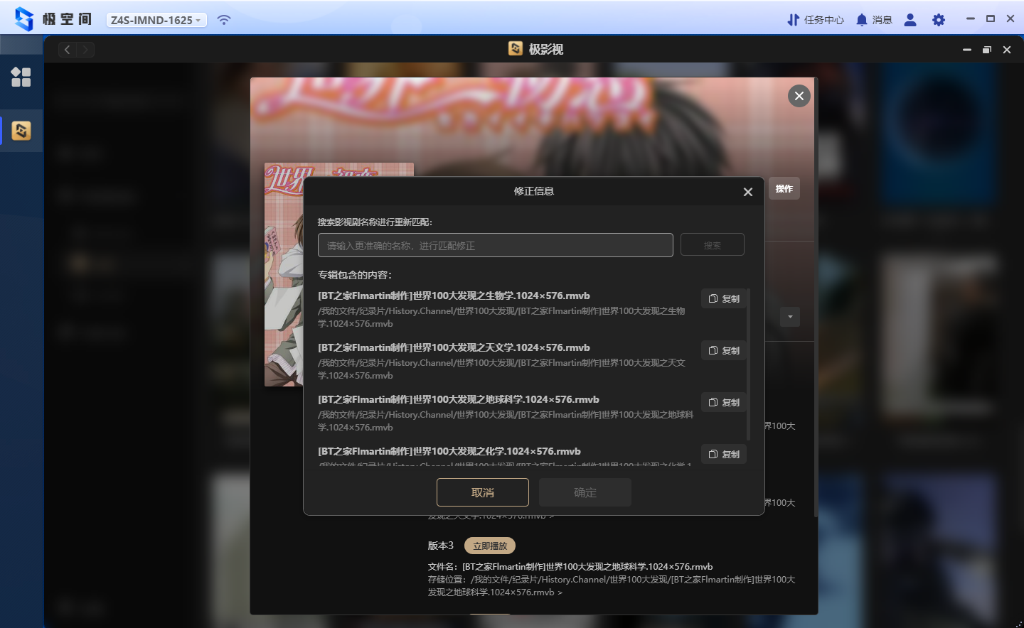Expand the dropdown arrow behind the dialog

(790, 317)
